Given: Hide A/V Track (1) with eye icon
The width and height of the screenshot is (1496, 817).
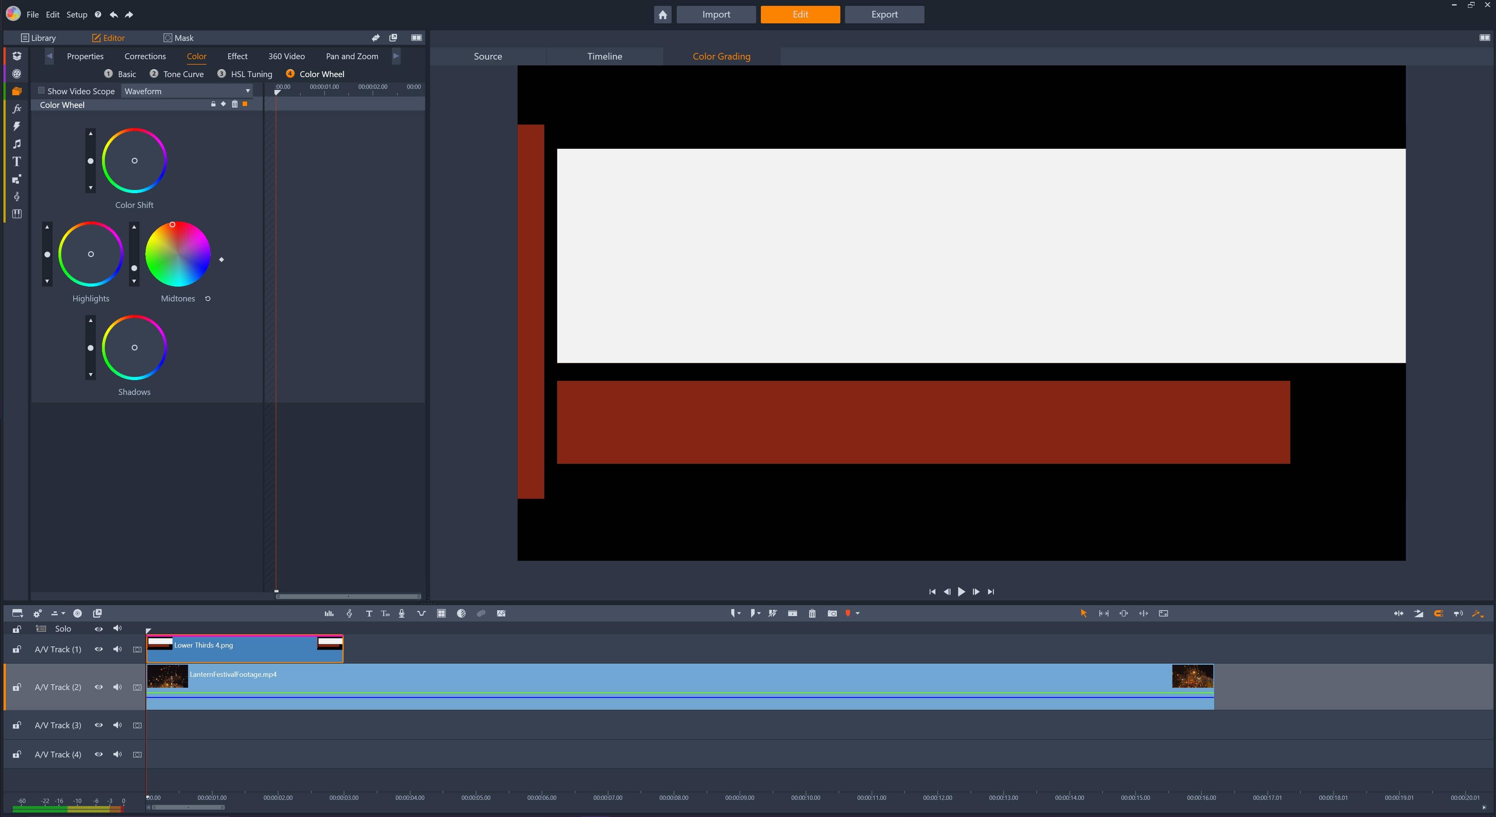Looking at the screenshot, I should point(99,649).
